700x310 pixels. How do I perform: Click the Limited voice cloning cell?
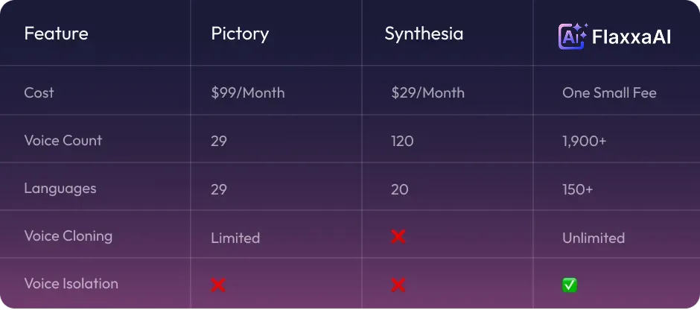[x=235, y=238]
